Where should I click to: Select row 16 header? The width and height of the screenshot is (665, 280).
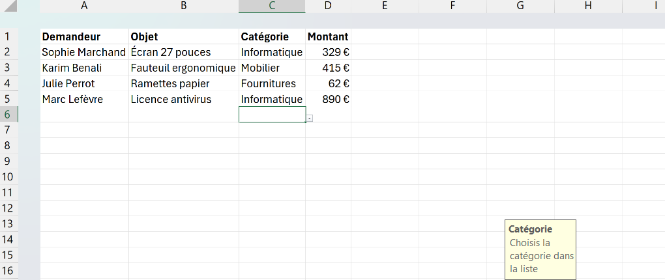[x=9, y=271]
